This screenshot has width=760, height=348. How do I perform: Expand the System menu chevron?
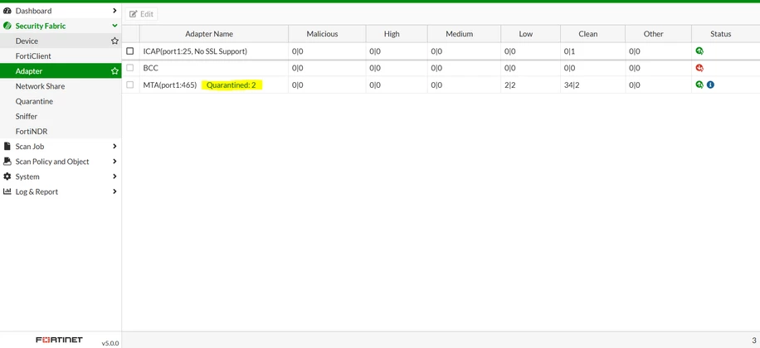pos(114,176)
